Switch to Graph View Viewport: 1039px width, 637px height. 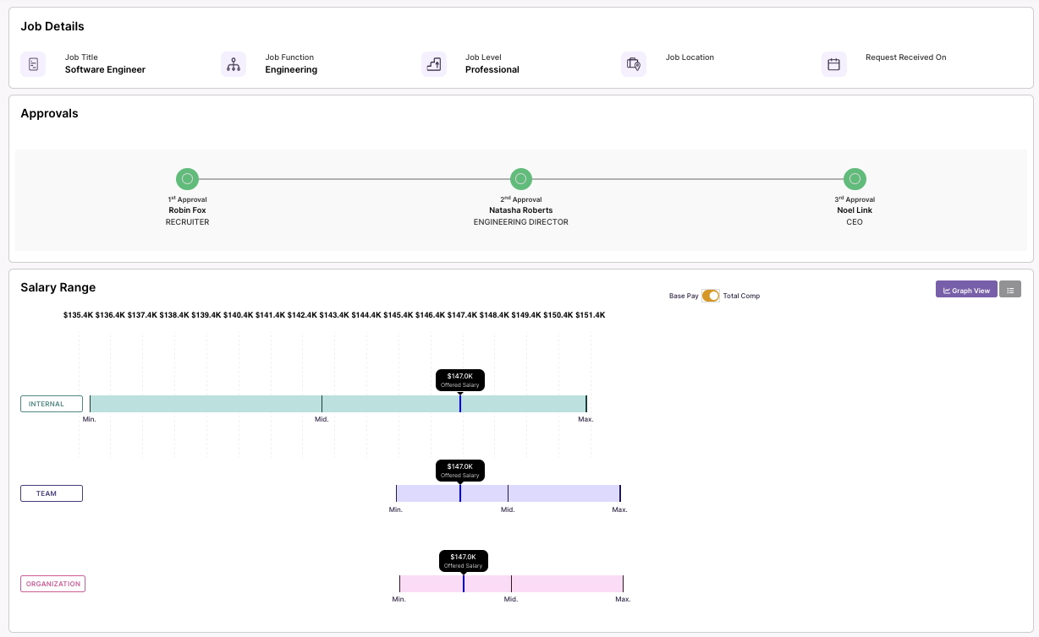(965, 289)
